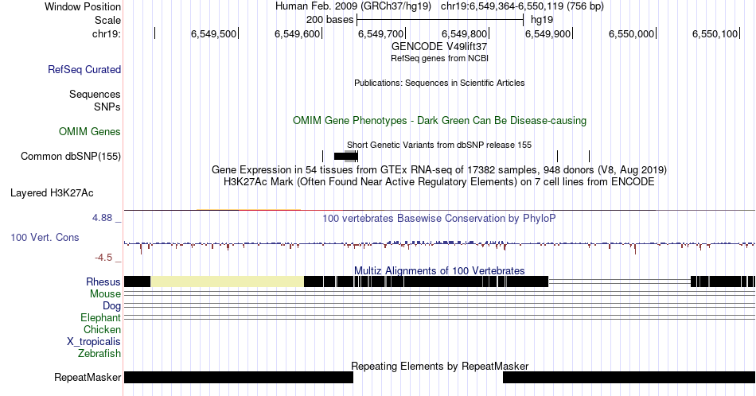This screenshot has width=756, height=396.
Task: Click the RepeatMasker track label
Action: point(88,377)
